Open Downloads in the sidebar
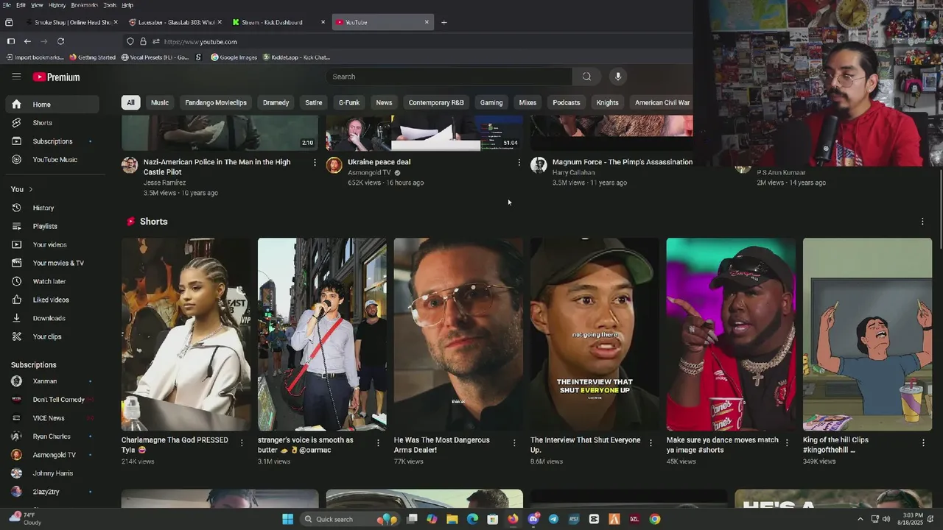This screenshot has height=530, width=943. 51,318
